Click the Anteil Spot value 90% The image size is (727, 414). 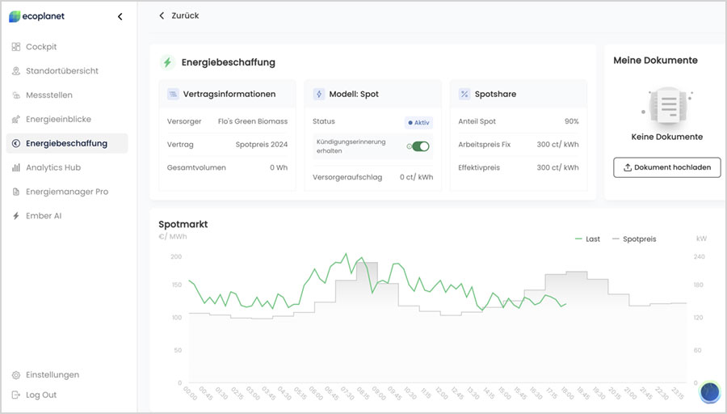[572, 121]
